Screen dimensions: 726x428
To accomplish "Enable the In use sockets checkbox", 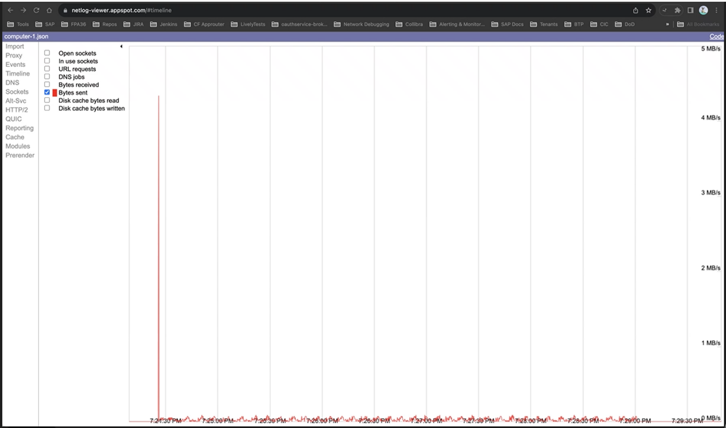I will [47, 61].
